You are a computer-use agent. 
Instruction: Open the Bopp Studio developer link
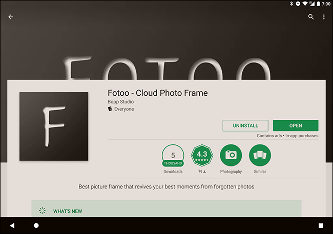tap(120, 102)
